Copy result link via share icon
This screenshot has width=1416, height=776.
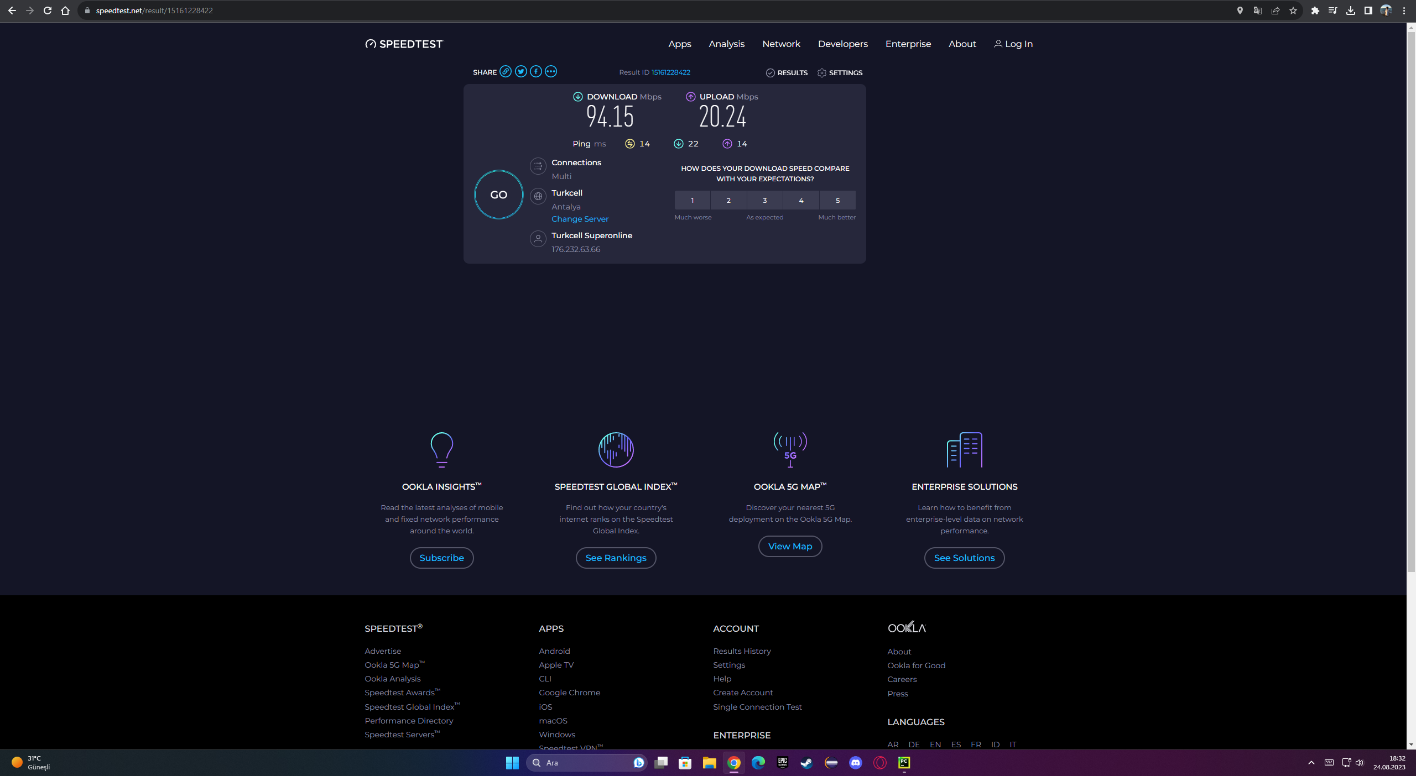tap(506, 72)
